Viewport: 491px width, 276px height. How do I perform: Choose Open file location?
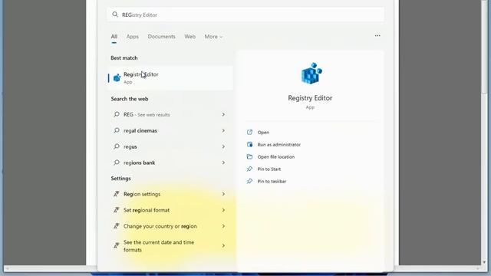[276, 156]
